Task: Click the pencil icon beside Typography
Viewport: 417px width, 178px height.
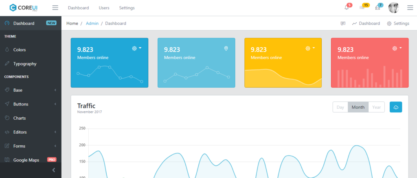Action: pyautogui.click(x=7, y=64)
